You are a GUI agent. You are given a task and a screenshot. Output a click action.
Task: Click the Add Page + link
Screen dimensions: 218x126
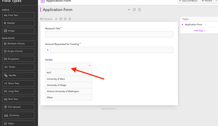(199, 31)
